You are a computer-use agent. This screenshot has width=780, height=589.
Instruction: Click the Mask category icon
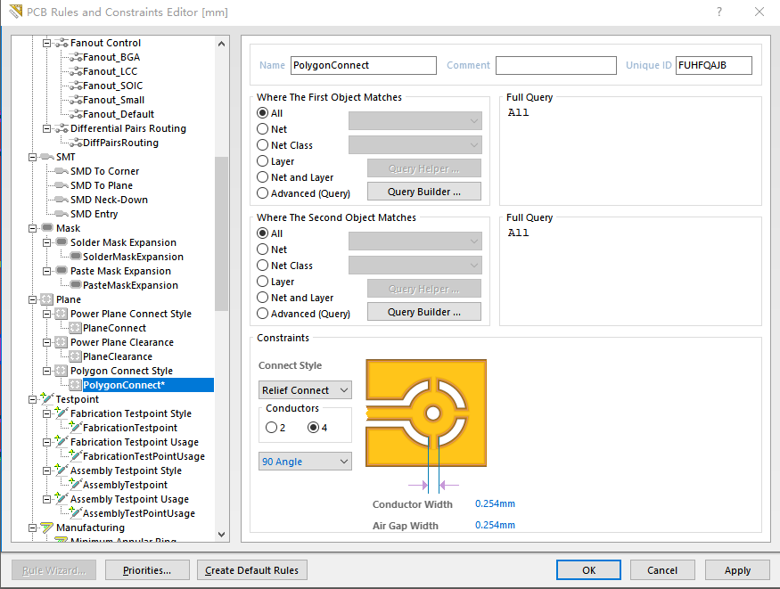[x=47, y=228]
